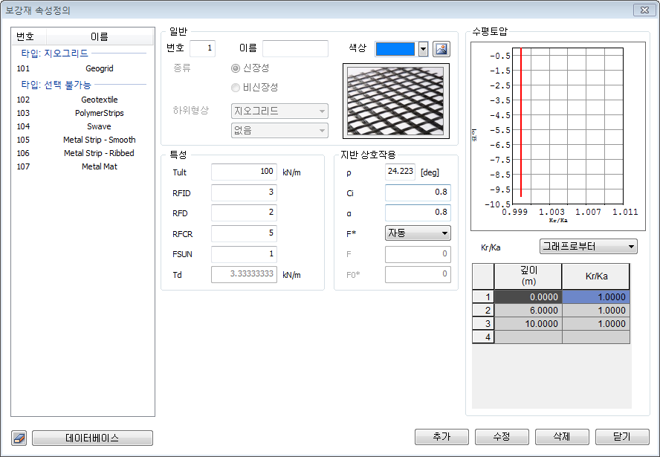Image resolution: width=660 pixels, height=457 pixels.
Task: Click the 추가 button
Action: [x=441, y=437]
